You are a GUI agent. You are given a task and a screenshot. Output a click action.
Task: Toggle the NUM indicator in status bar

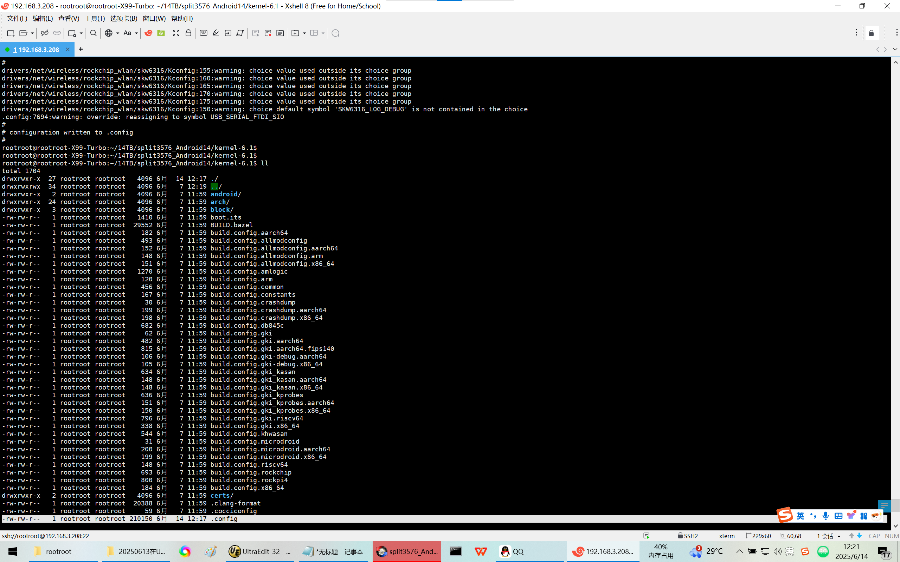pyautogui.click(x=892, y=536)
